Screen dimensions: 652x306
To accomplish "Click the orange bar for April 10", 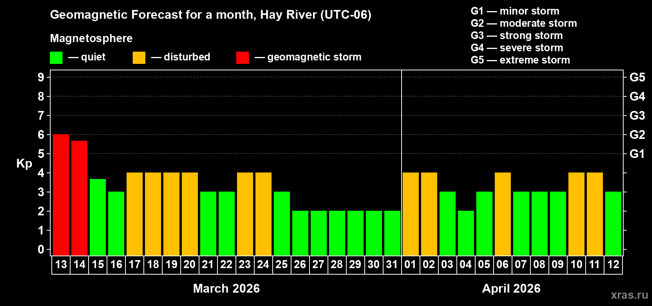I will click(x=576, y=214).
